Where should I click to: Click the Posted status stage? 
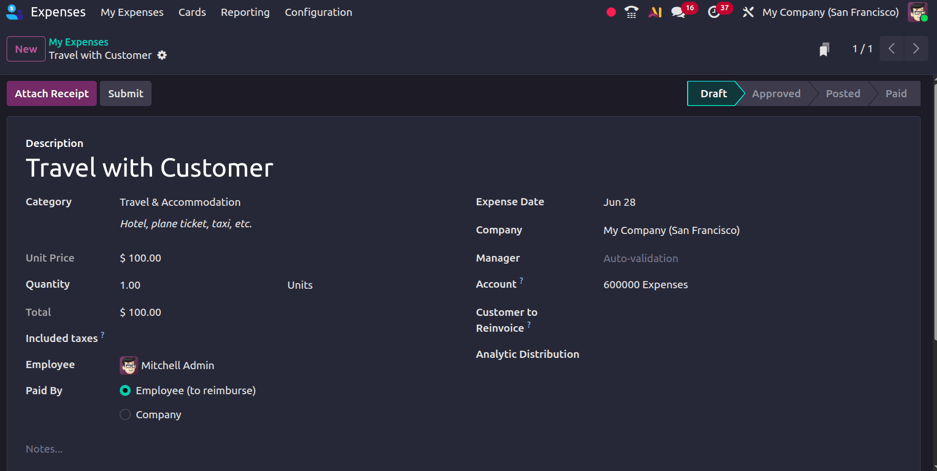coord(843,94)
